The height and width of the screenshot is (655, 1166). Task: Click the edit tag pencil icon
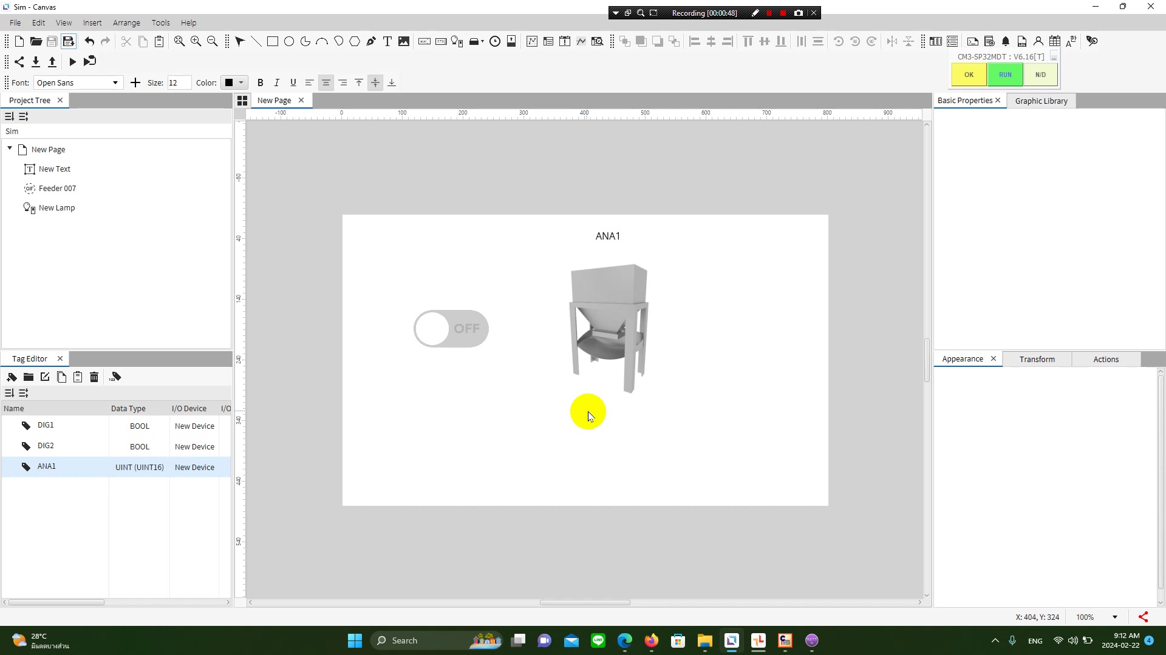[45, 377]
